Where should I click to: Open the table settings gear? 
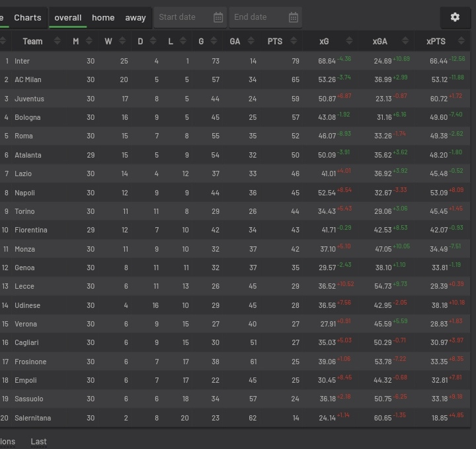[x=455, y=17]
